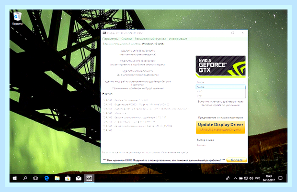Select first log row with program version
297x192 pixels.
(x=125, y=100)
